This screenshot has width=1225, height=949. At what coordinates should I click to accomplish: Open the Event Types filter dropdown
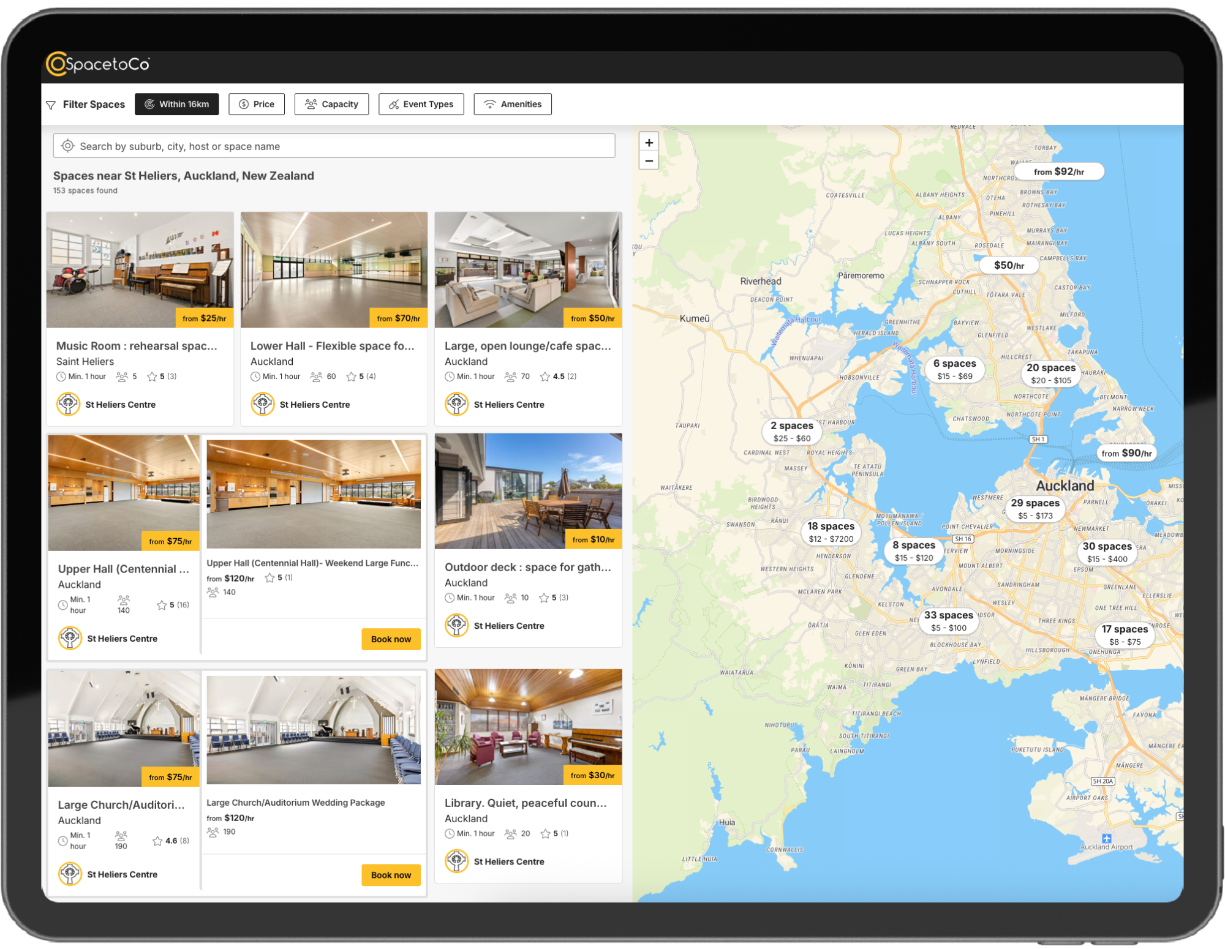pos(421,104)
